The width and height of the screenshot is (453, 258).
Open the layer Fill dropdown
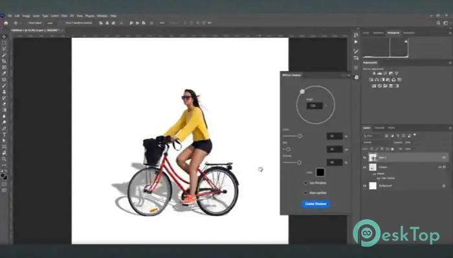(x=410, y=149)
